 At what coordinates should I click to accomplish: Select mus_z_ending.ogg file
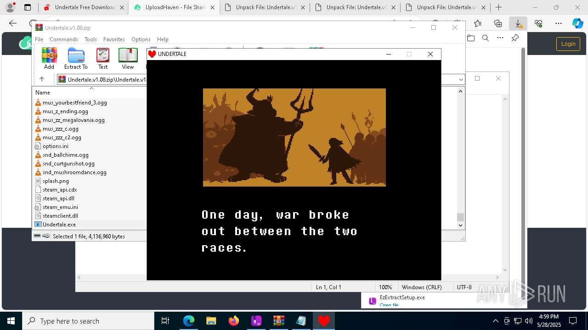[65, 111]
